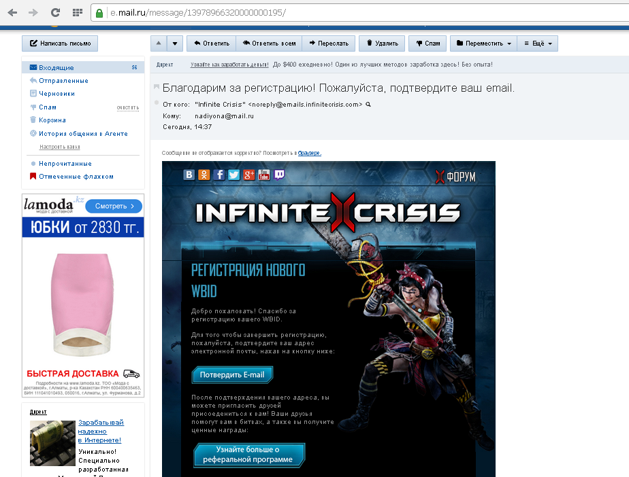The height and width of the screenshot is (477, 629).
Task: Open the Отправленные folder
Action: point(63,80)
